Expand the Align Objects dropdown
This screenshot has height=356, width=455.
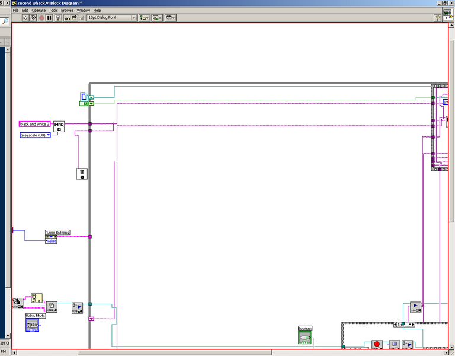tap(145, 18)
